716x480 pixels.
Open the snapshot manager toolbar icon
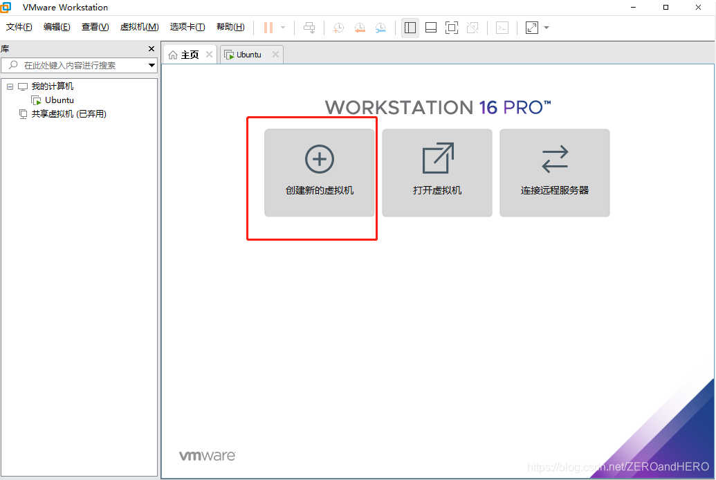point(380,28)
